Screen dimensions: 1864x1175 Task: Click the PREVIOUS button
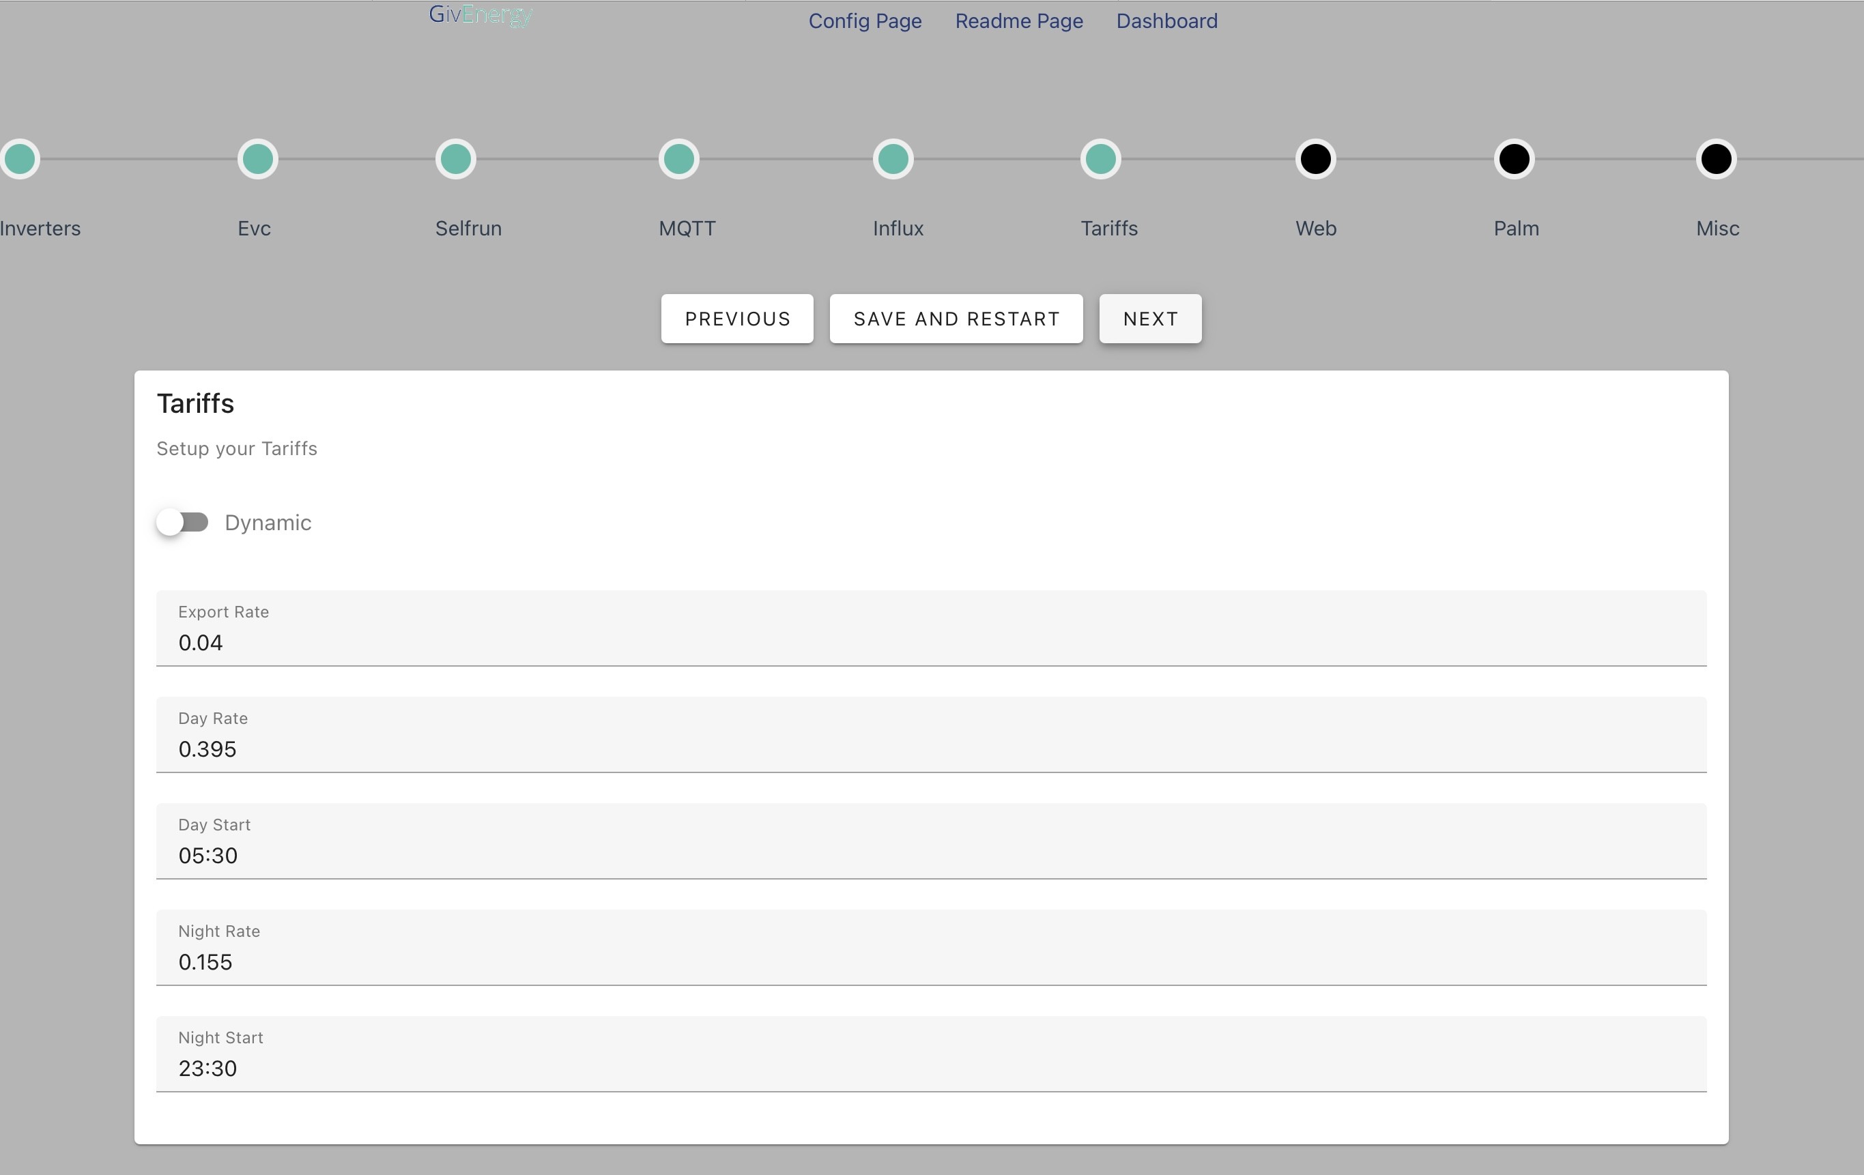tap(737, 318)
